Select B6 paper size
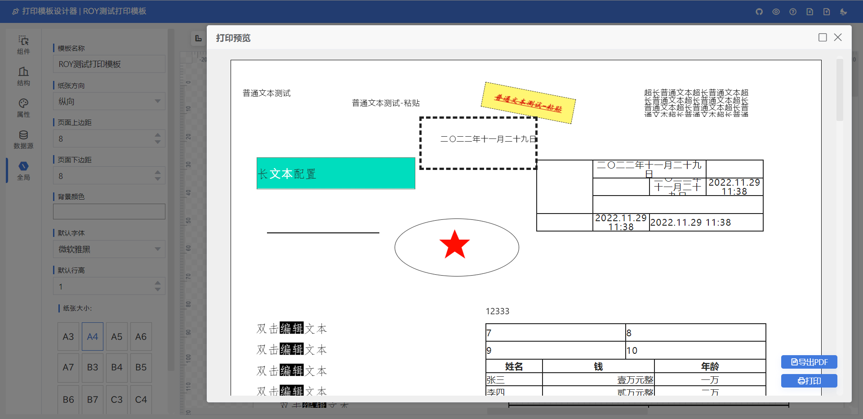The image size is (863, 419). coord(68,399)
